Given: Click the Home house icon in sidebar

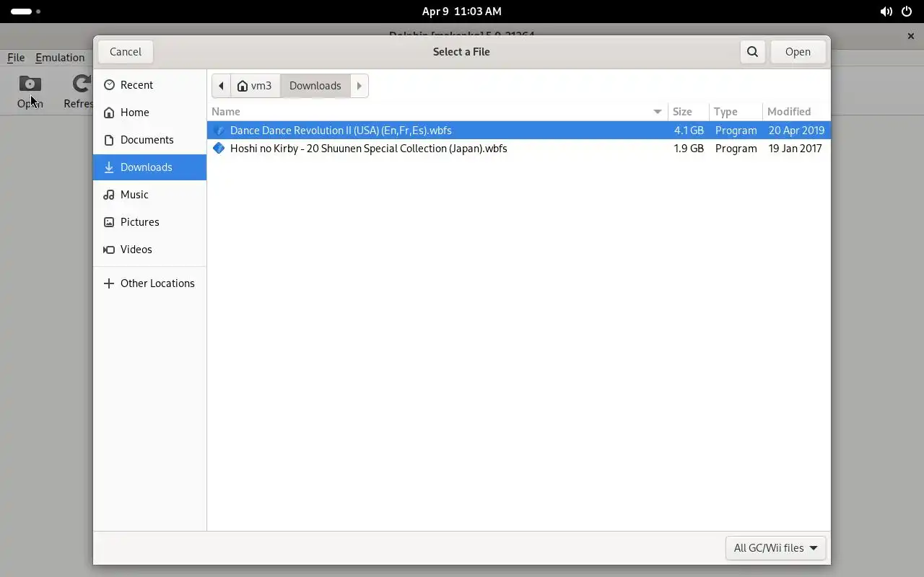Looking at the screenshot, I should pyautogui.click(x=109, y=113).
